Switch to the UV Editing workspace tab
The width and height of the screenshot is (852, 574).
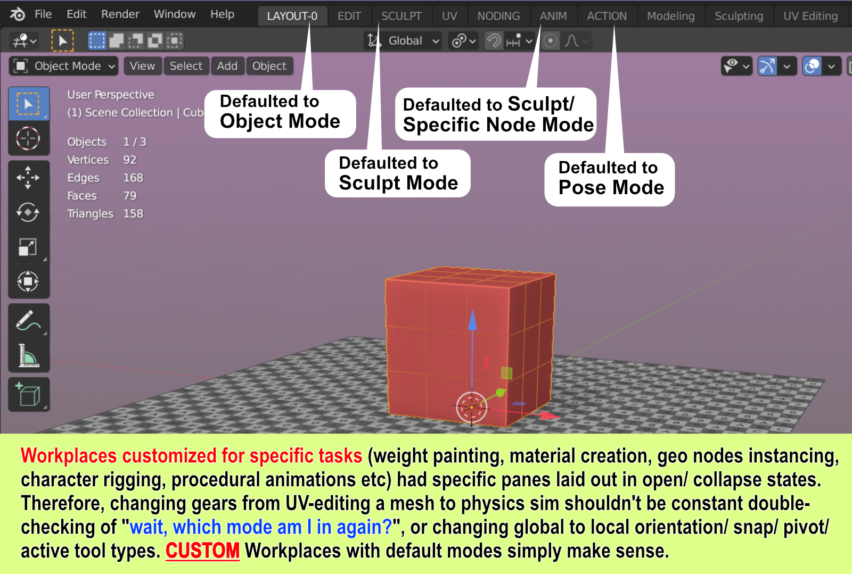(810, 16)
